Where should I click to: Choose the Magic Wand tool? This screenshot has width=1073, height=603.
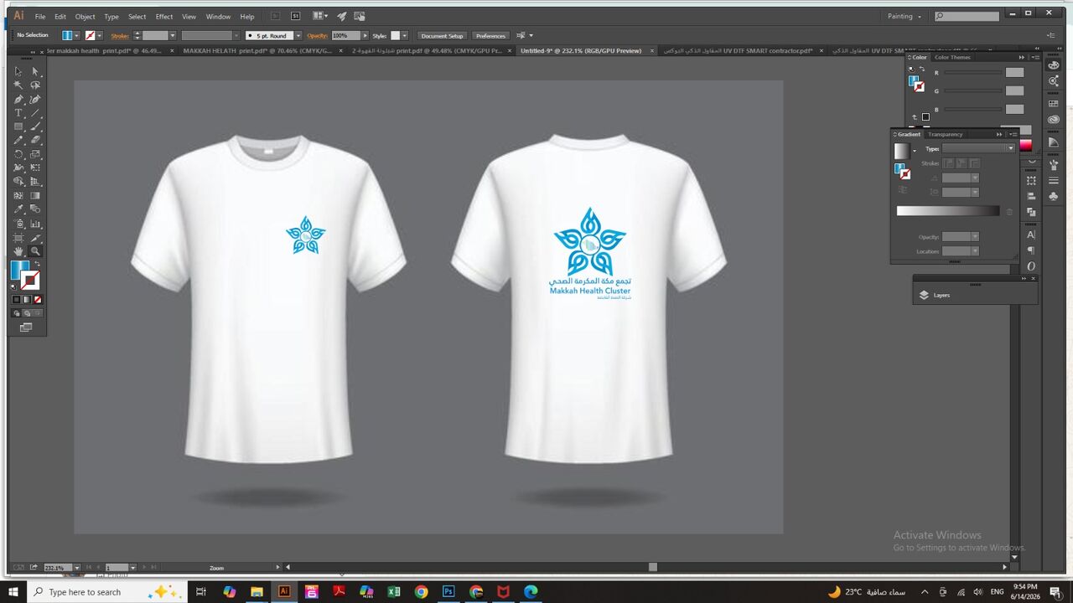pyautogui.click(x=18, y=85)
